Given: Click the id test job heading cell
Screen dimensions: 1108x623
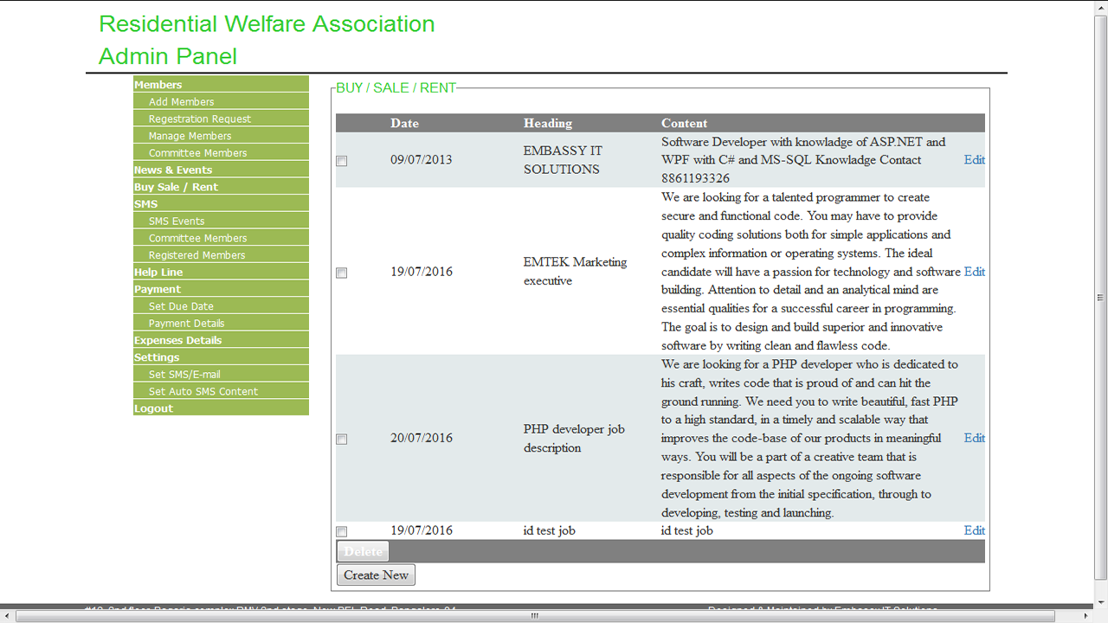Looking at the screenshot, I should click(550, 530).
